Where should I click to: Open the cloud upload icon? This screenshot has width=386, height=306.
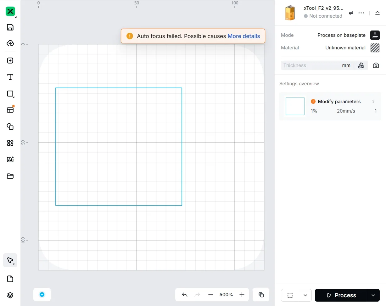point(10,43)
